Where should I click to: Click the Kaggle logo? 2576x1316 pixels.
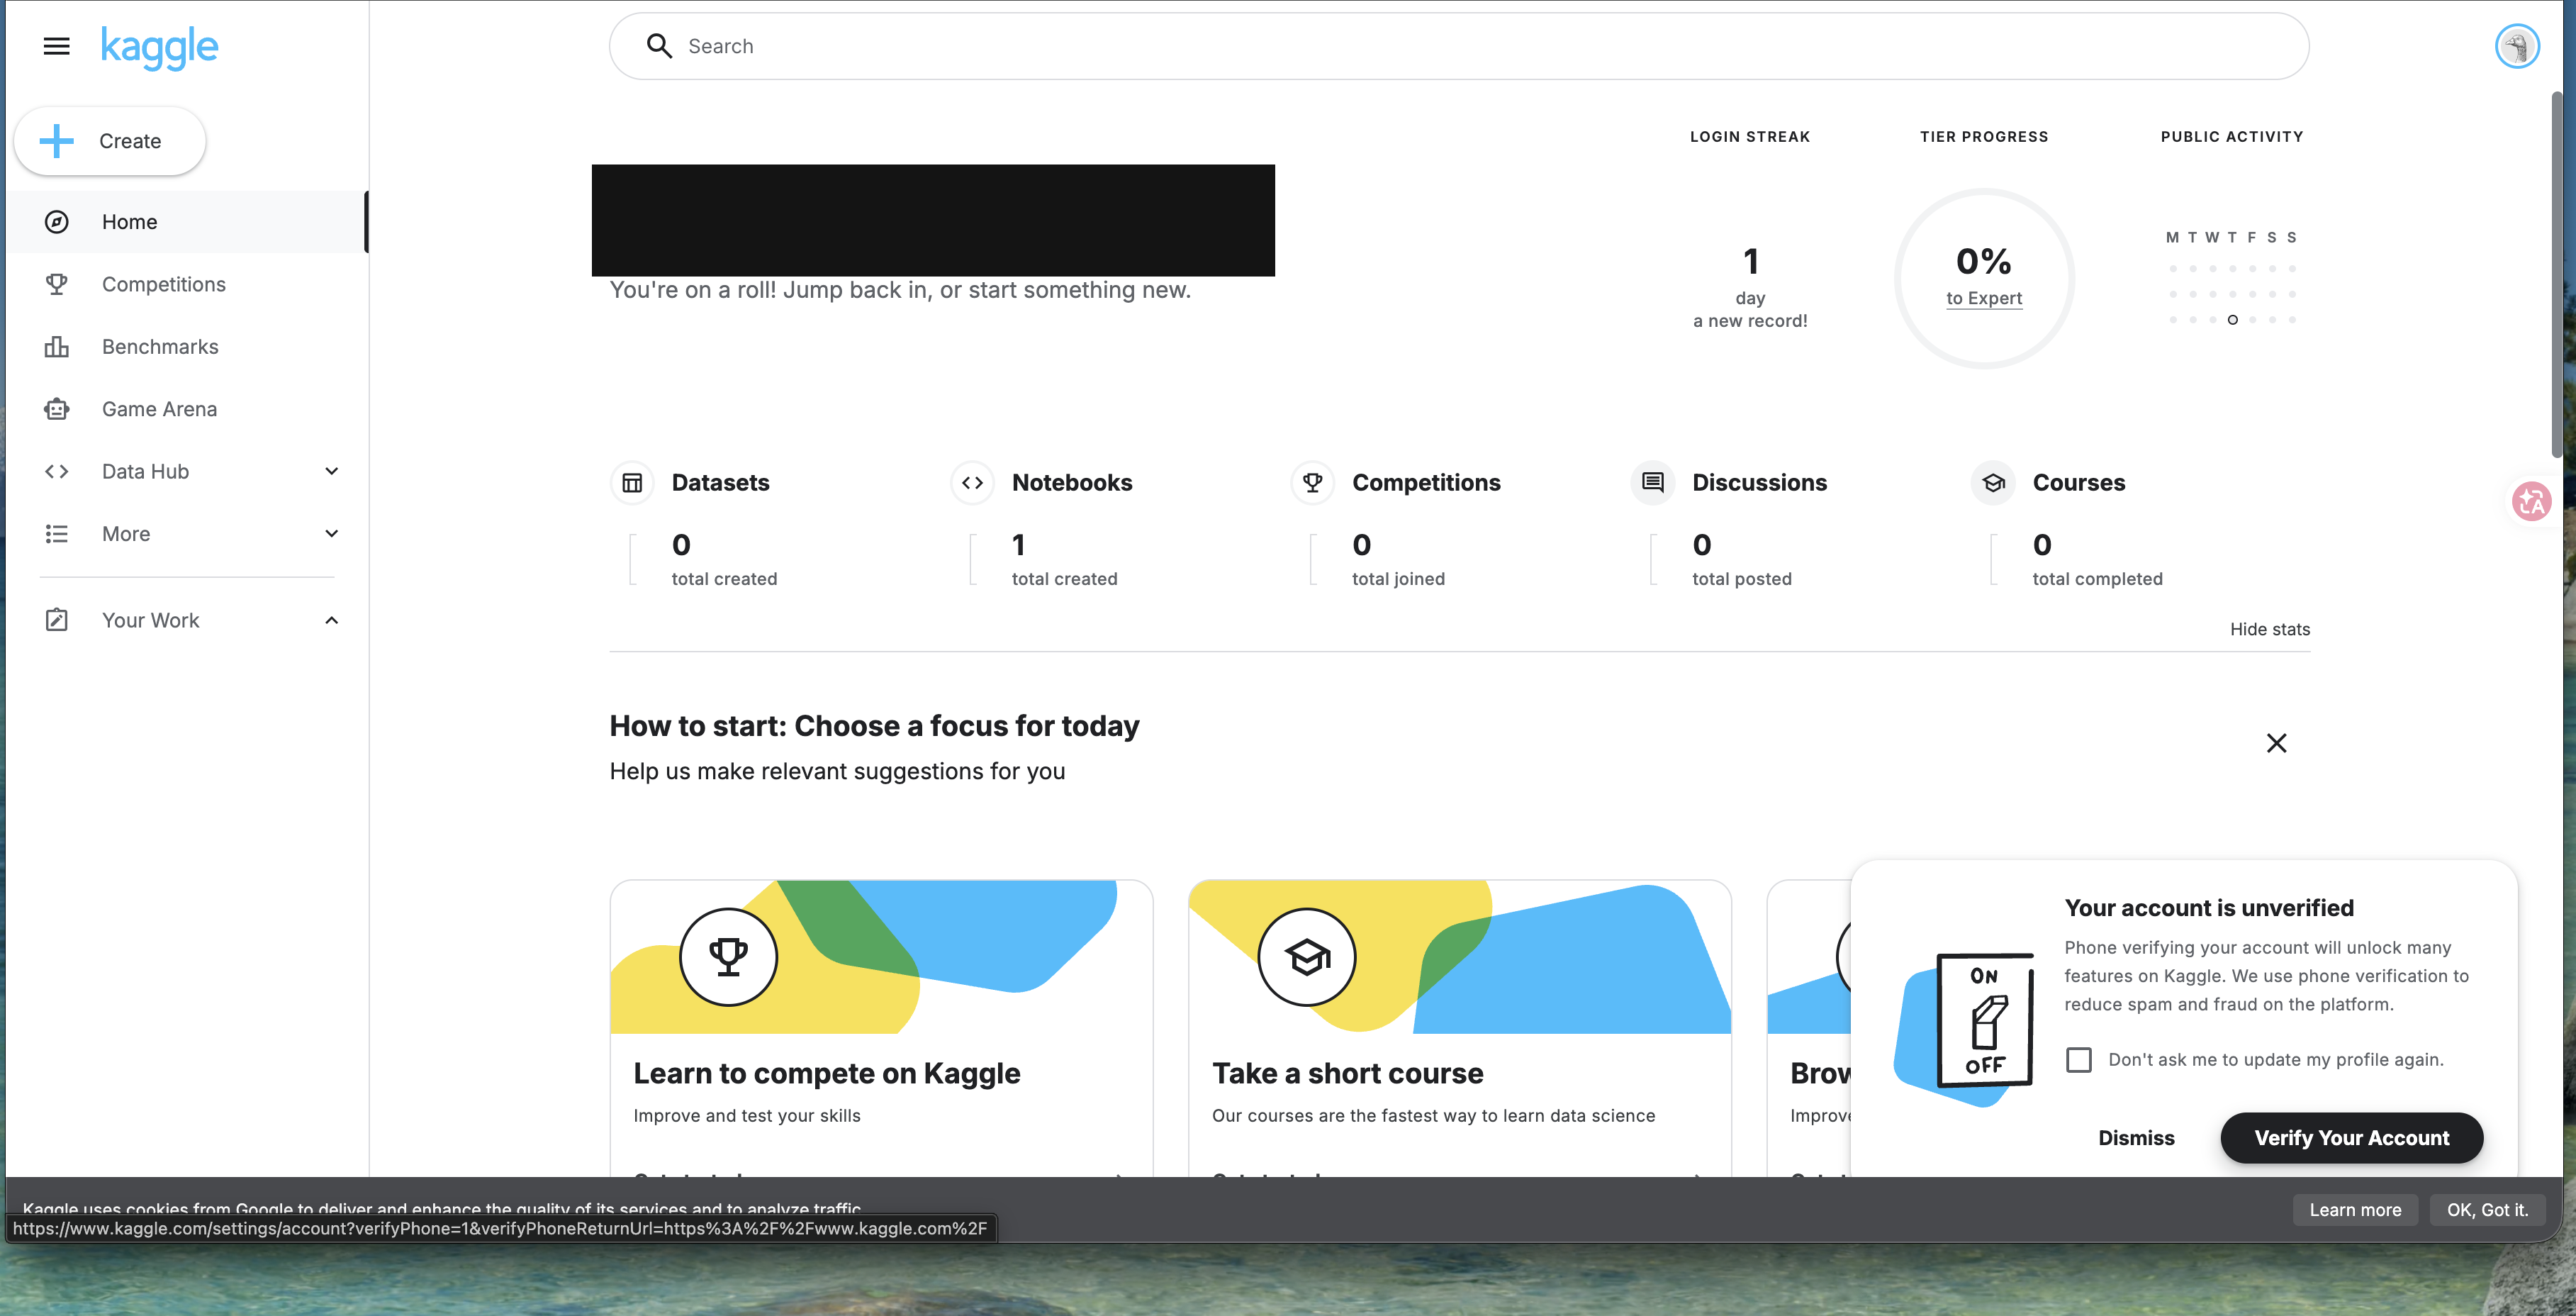click(x=159, y=47)
